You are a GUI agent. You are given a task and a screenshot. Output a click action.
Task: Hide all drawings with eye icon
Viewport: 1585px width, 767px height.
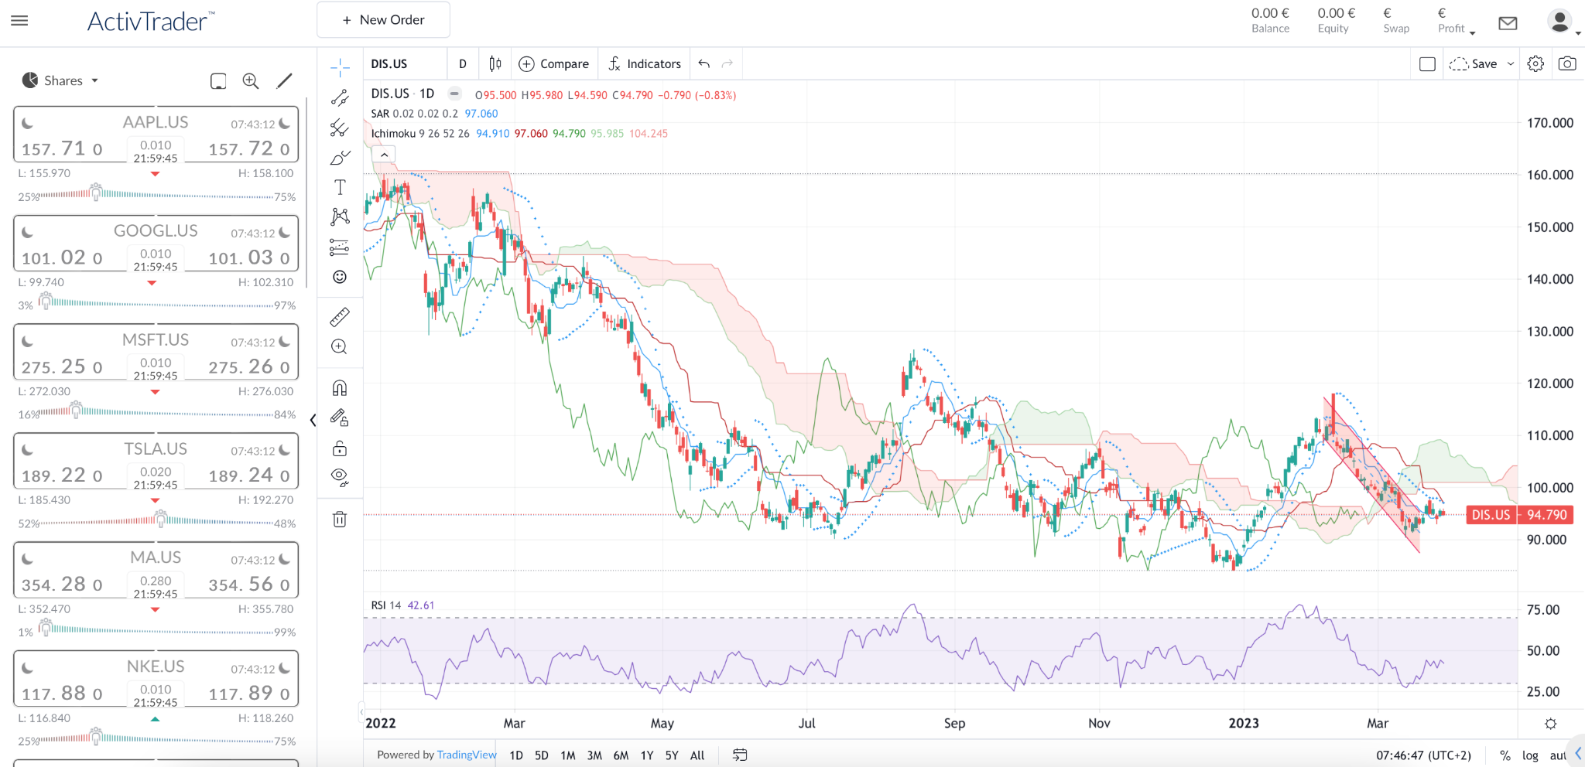(x=340, y=478)
